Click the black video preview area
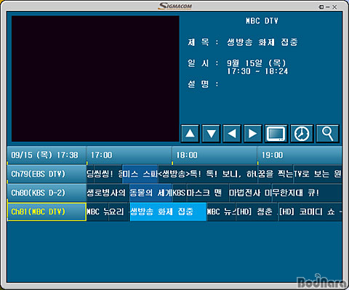The width and height of the screenshot is (349, 290). (95, 78)
